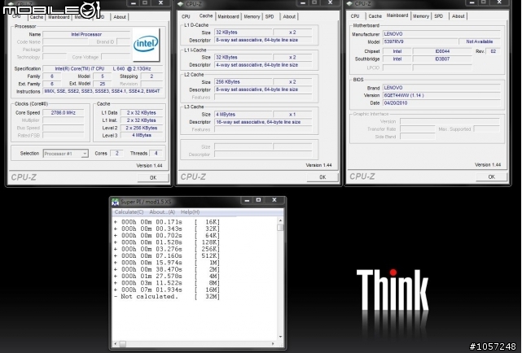The width and height of the screenshot is (522, 353).
Task: Select the CPU tab in middle CPU-Z window
Action: (186, 16)
